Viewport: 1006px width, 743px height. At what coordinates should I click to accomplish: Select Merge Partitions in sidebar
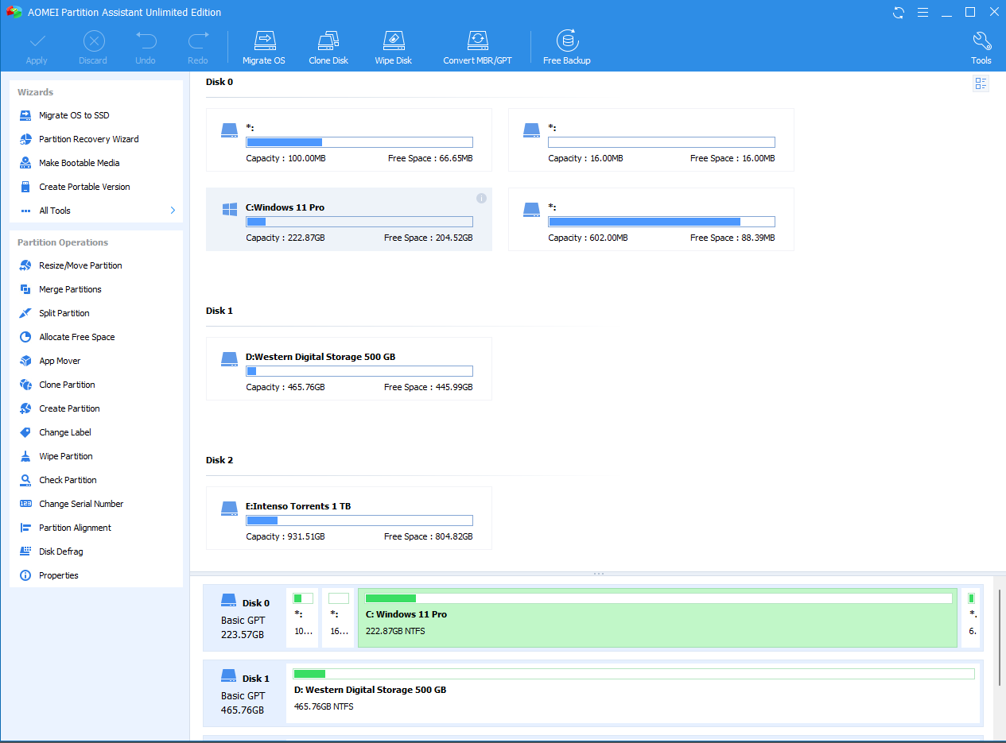click(70, 289)
